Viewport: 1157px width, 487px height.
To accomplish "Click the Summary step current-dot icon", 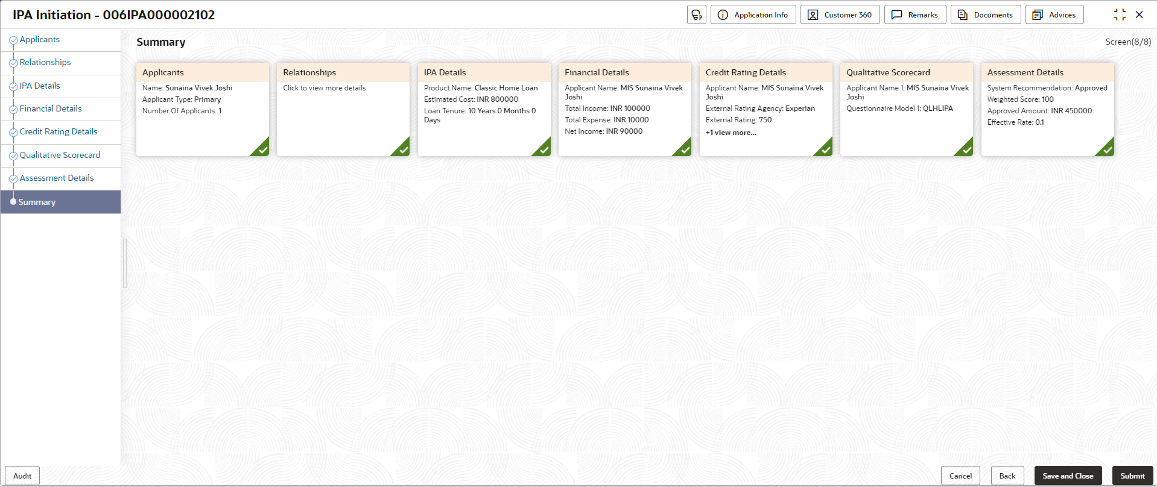I will (13, 202).
